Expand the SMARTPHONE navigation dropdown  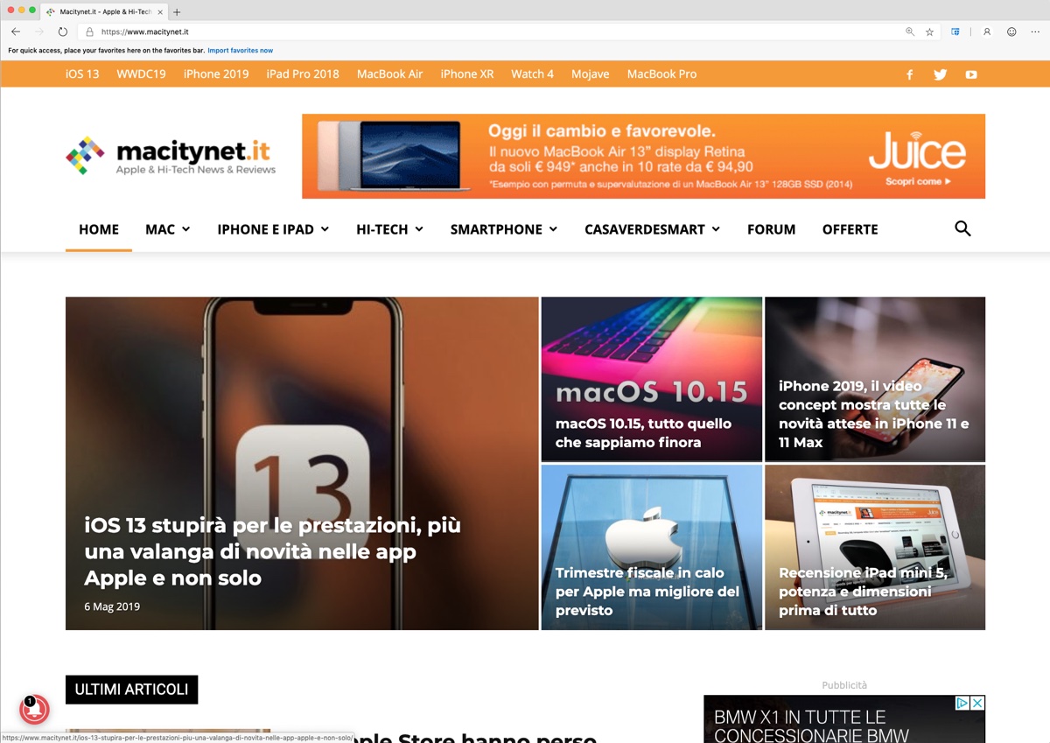pos(503,229)
